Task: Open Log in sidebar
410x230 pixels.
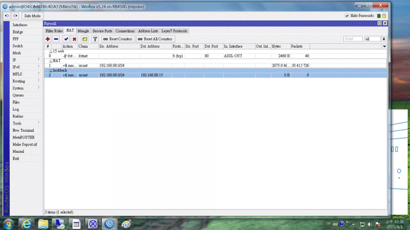Action: click(x=16, y=109)
